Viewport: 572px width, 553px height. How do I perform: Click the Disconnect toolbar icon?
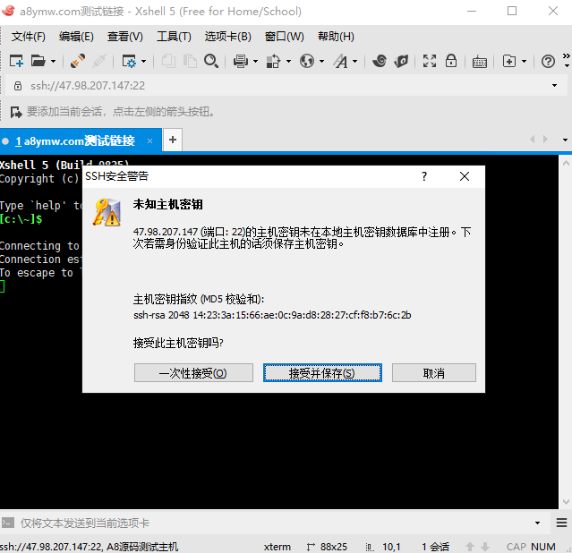point(98,61)
